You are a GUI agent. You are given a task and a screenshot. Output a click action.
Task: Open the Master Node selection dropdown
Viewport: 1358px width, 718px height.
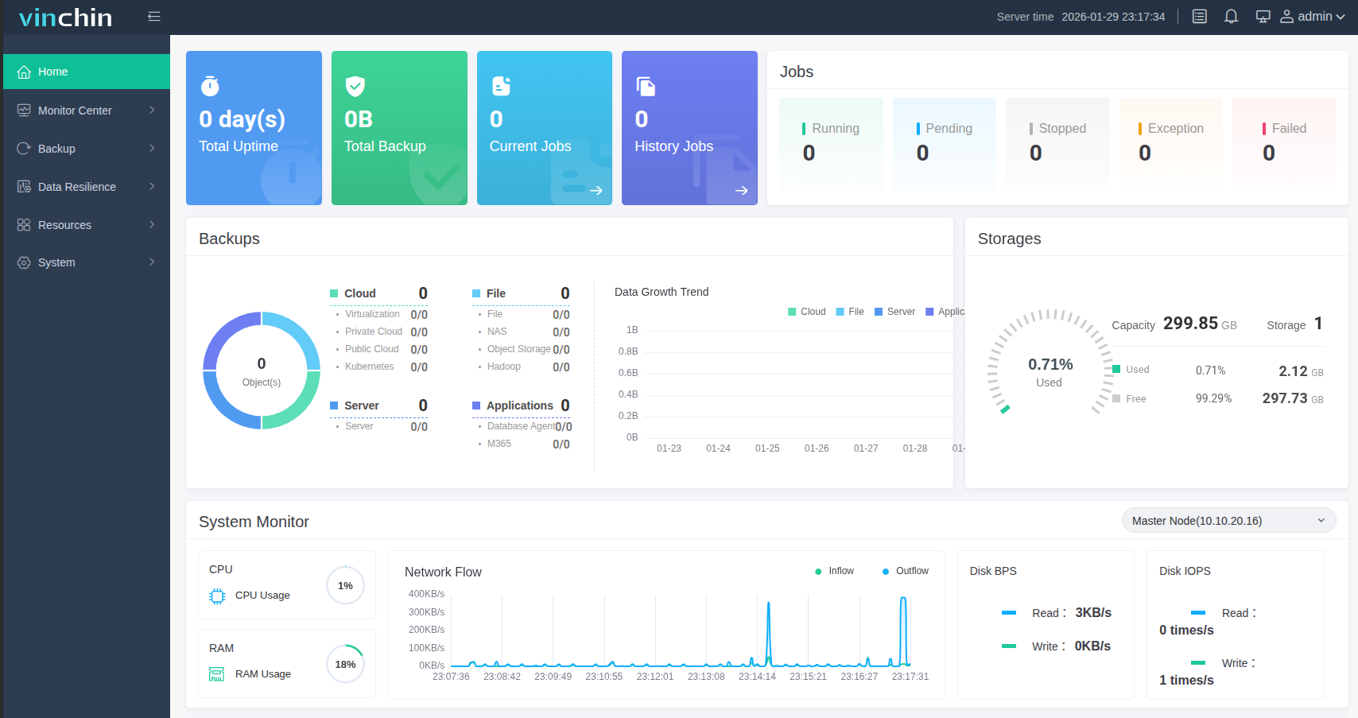pos(1228,521)
